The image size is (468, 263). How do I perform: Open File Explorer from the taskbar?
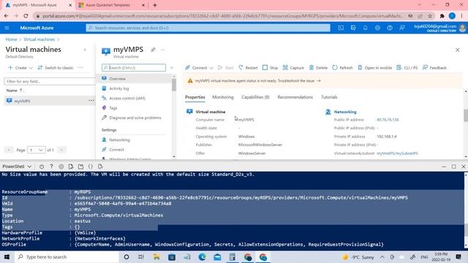pos(156,256)
